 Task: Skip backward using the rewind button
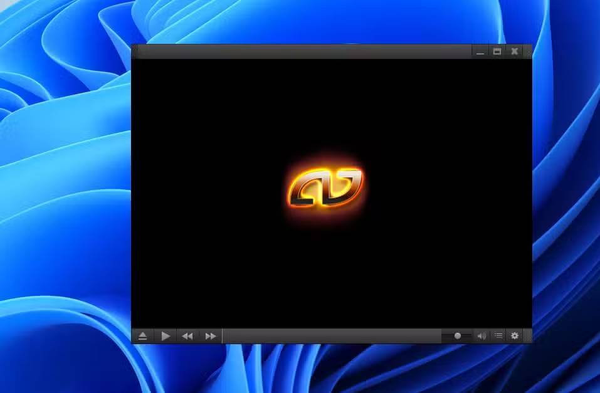[187, 336]
